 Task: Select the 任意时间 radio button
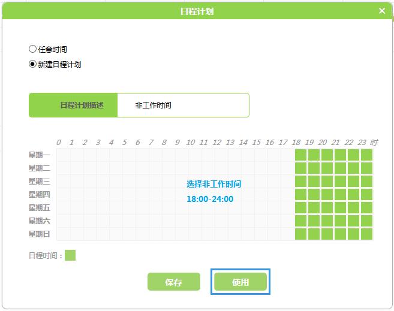(x=32, y=50)
